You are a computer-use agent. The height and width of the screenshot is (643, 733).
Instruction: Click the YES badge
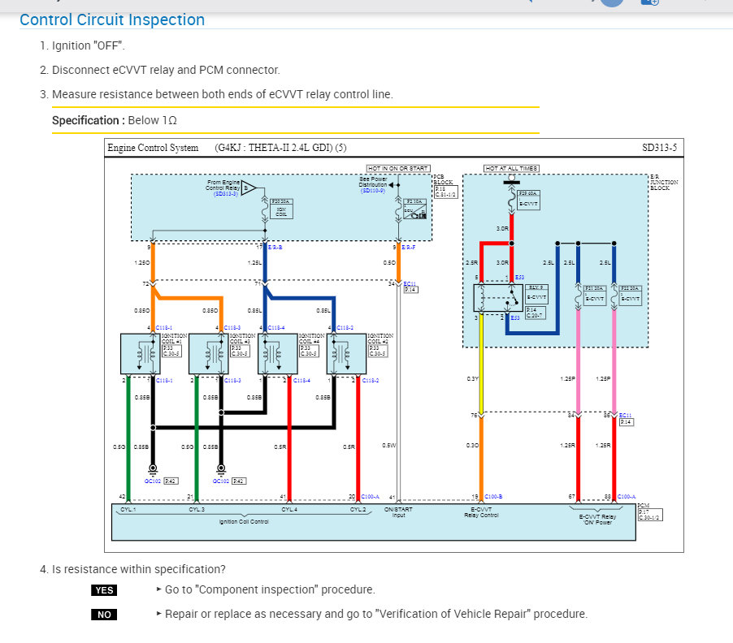pyautogui.click(x=104, y=590)
